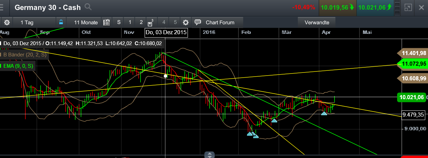
Task: Click the sell price 10.019,56
Action: (x=337, y=7)
